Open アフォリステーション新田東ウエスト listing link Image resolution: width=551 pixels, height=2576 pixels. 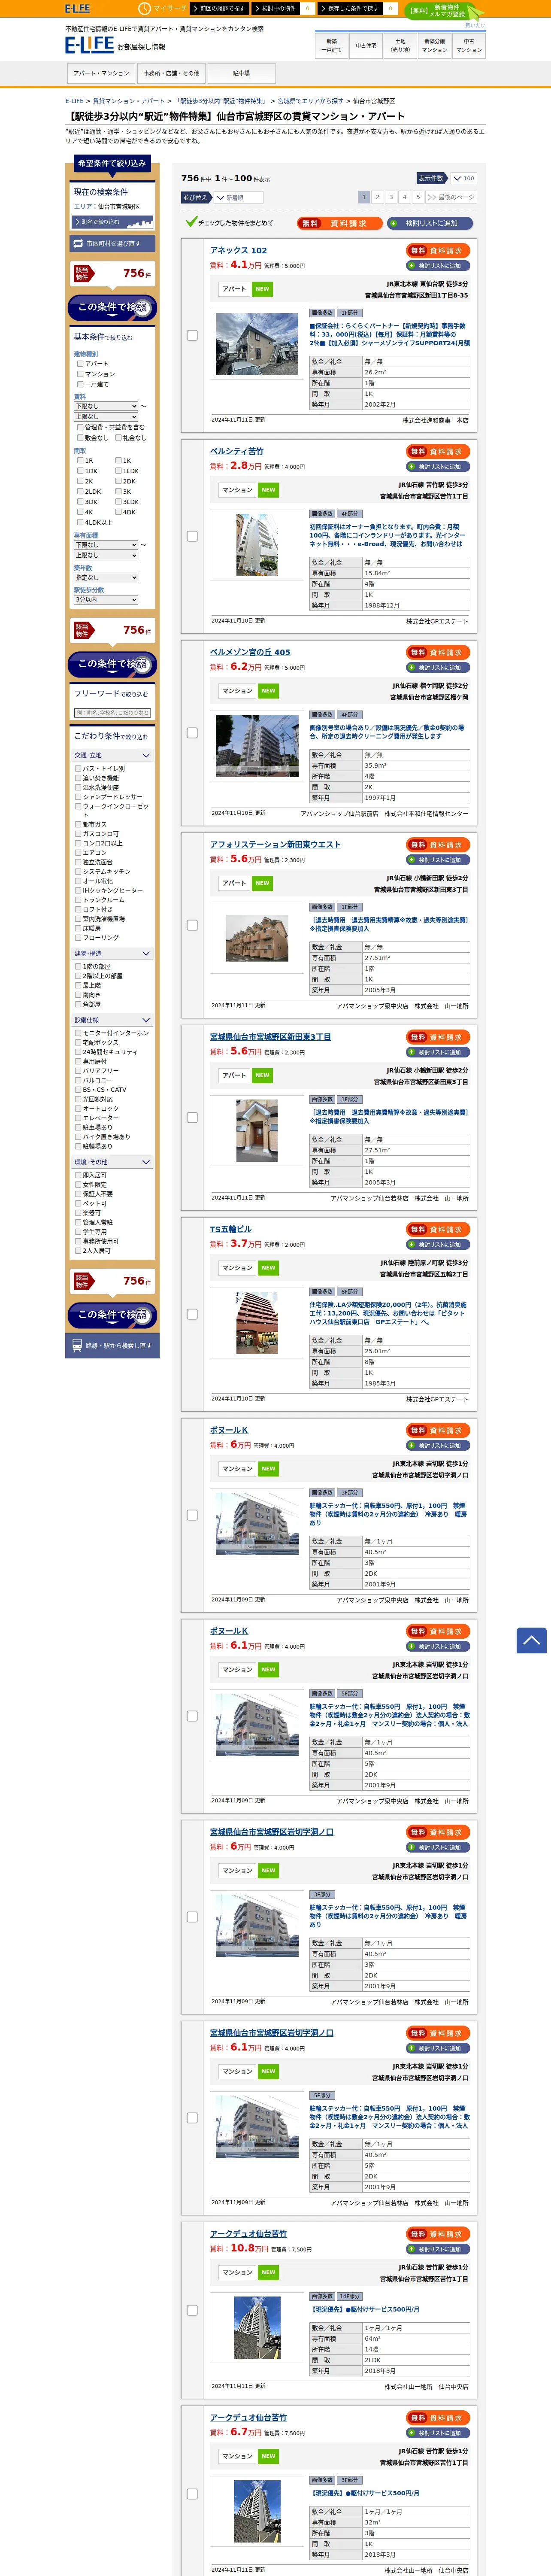click(x=275, y=845)
